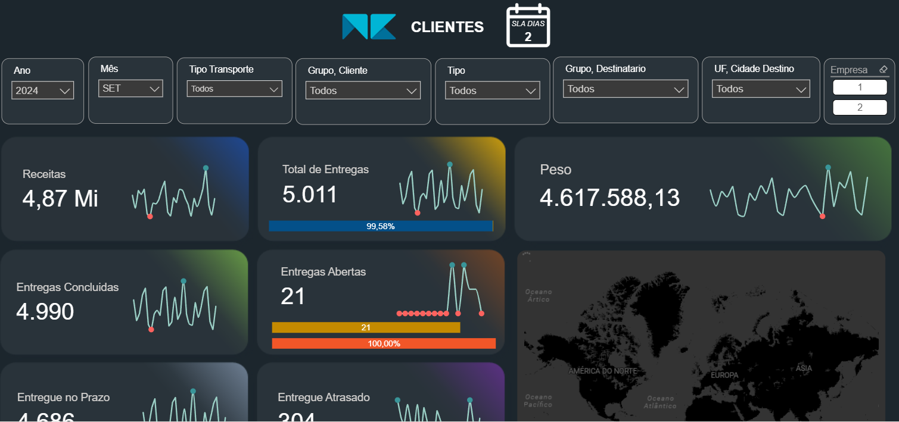This screenshot has height=422, width=899.
Task: Click the Mês slicer label
Action: tap(109, 69)
